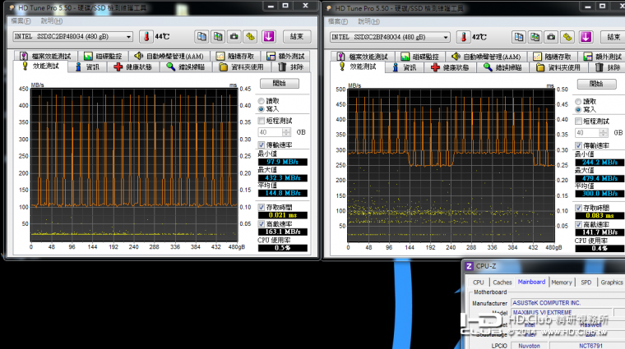Switch to 健康狀態 Health tab in left window

point(132,67)
